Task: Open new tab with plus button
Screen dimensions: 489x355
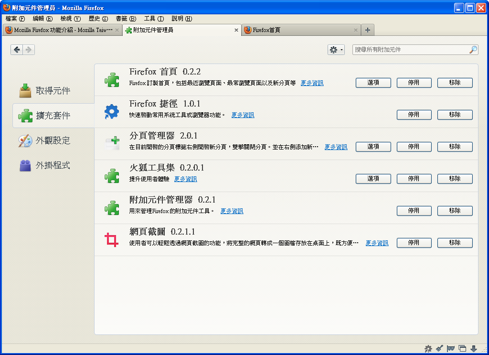Action: click(x=367, y=30)
